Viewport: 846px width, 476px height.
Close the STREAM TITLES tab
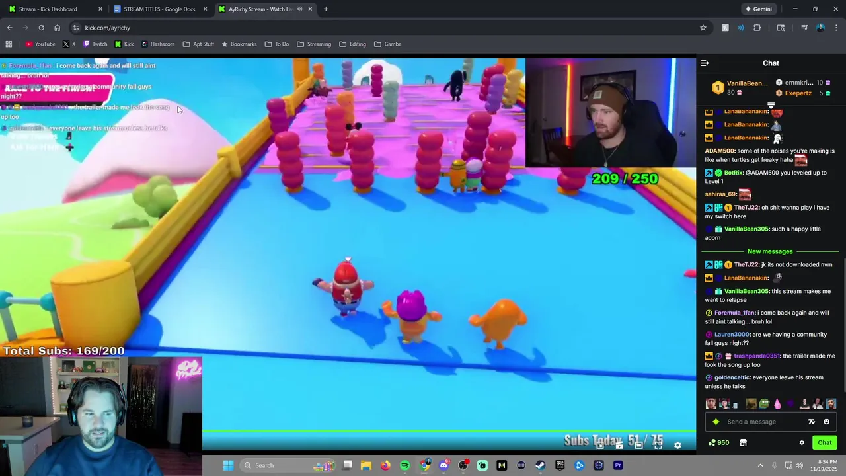click(x=205, y=9)
